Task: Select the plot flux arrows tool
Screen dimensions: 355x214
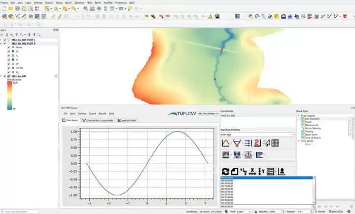Action: 247,143
